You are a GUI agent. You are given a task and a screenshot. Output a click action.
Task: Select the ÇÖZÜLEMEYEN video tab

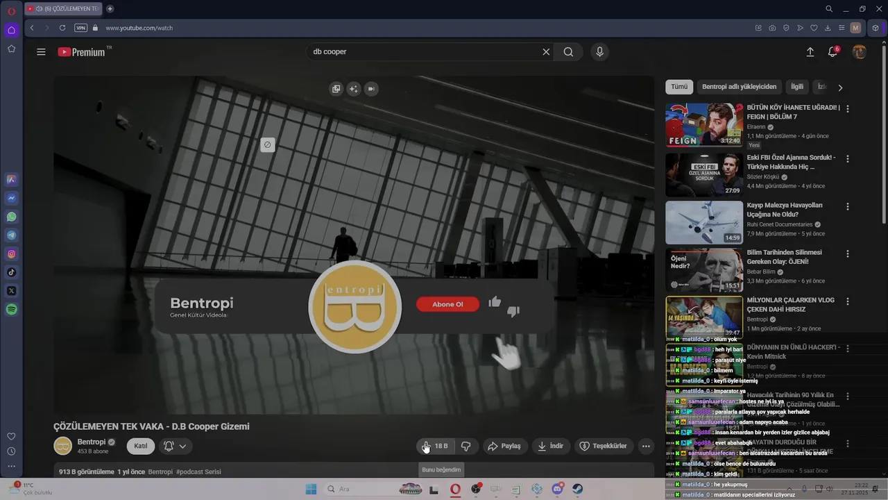click(63, 9)
